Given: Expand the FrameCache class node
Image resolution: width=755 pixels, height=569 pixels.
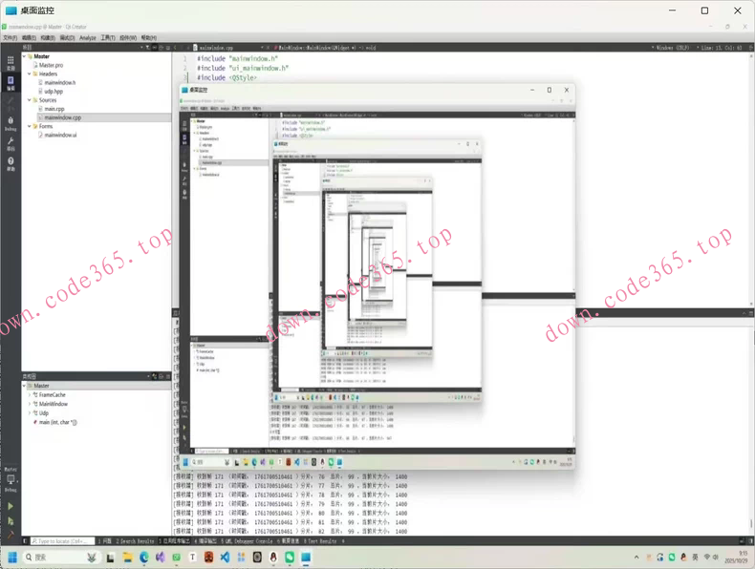Looking at the screenshot, I should [x=30, y=395].
